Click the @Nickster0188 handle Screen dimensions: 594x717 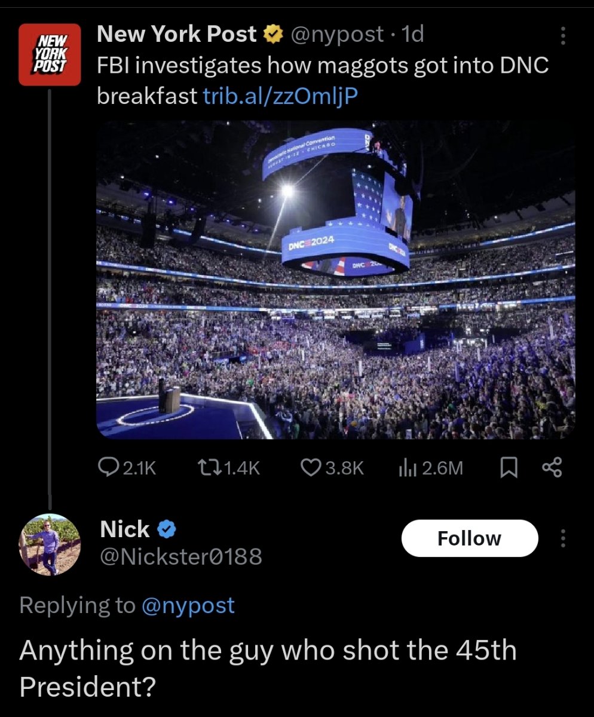click(x=180, y=557)
